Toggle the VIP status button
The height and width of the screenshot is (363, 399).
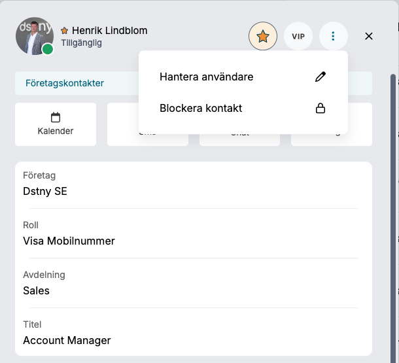[298, 36]
